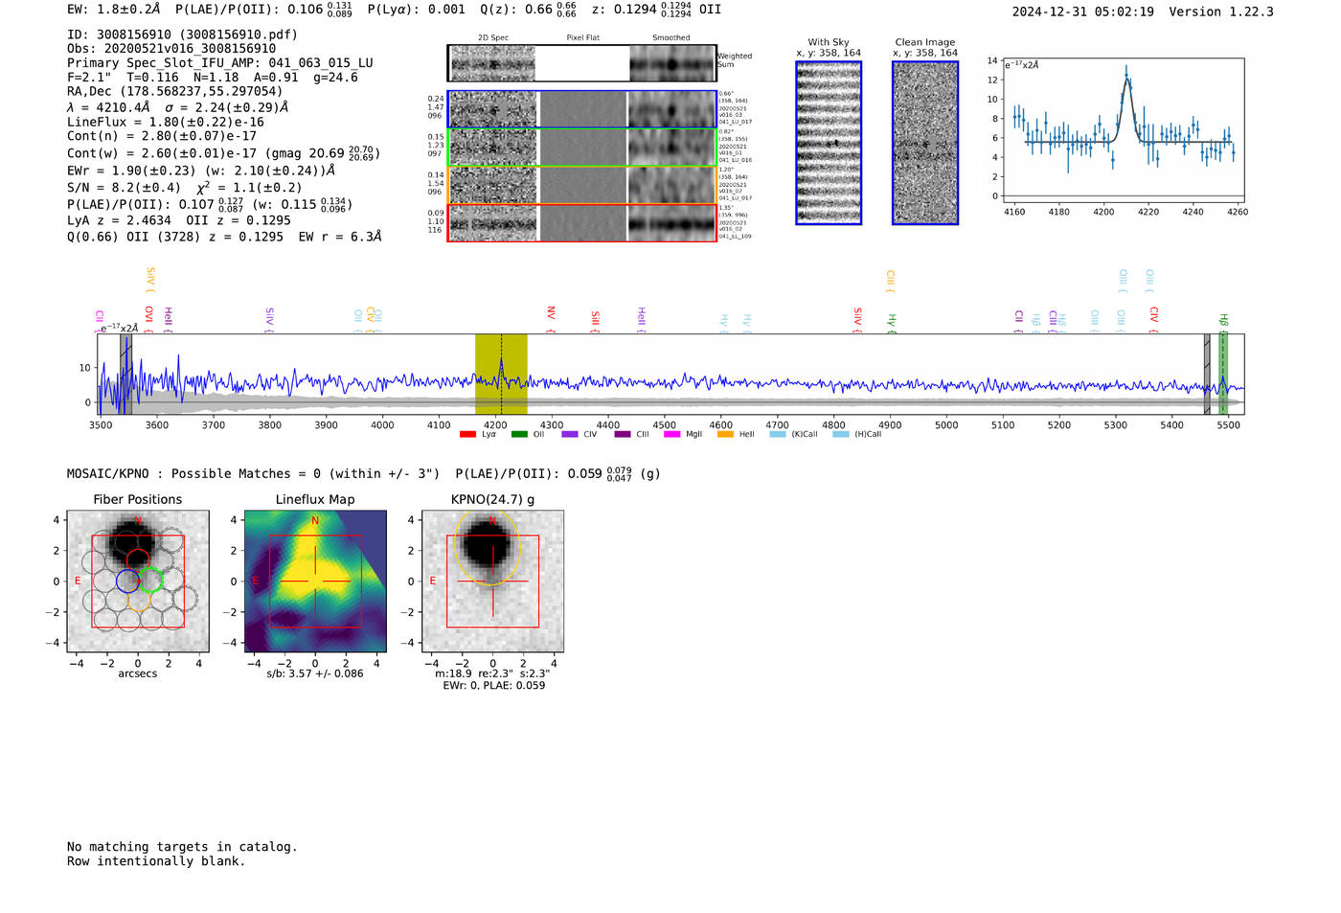
Task: Click the KPNO(24.7) g image panel
Action: point(492,582)
